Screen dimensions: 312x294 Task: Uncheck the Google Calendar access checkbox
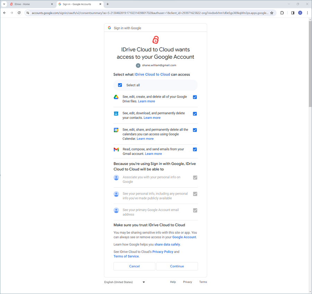coord(195,130)
